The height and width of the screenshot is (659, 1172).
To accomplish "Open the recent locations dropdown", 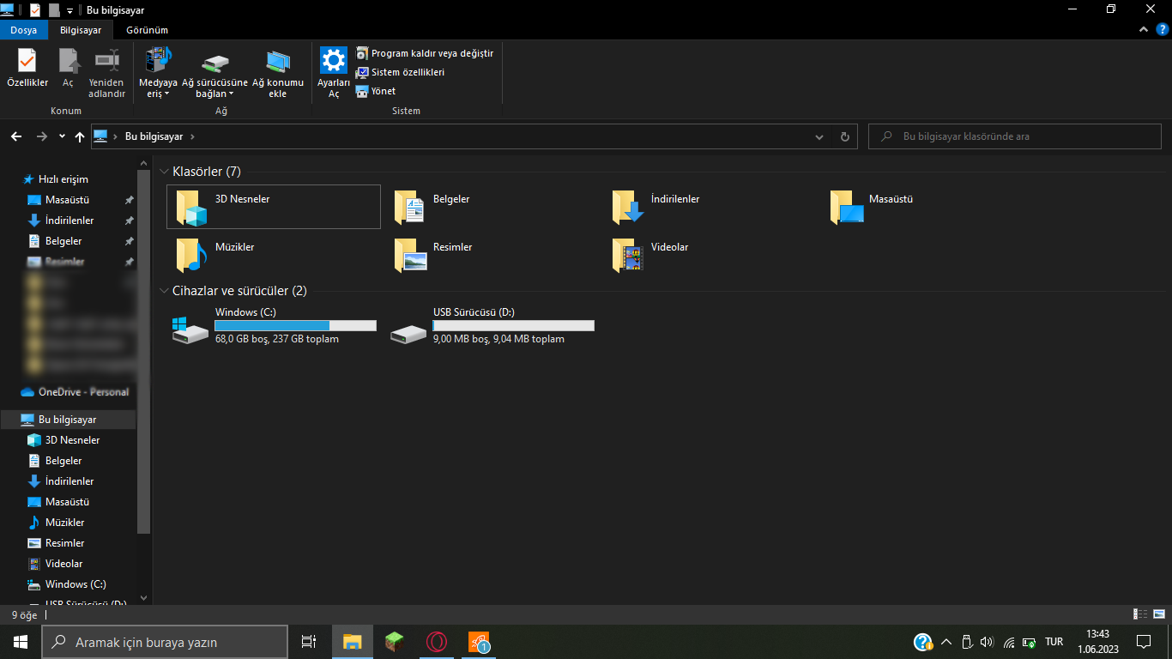I will (62, 136).
